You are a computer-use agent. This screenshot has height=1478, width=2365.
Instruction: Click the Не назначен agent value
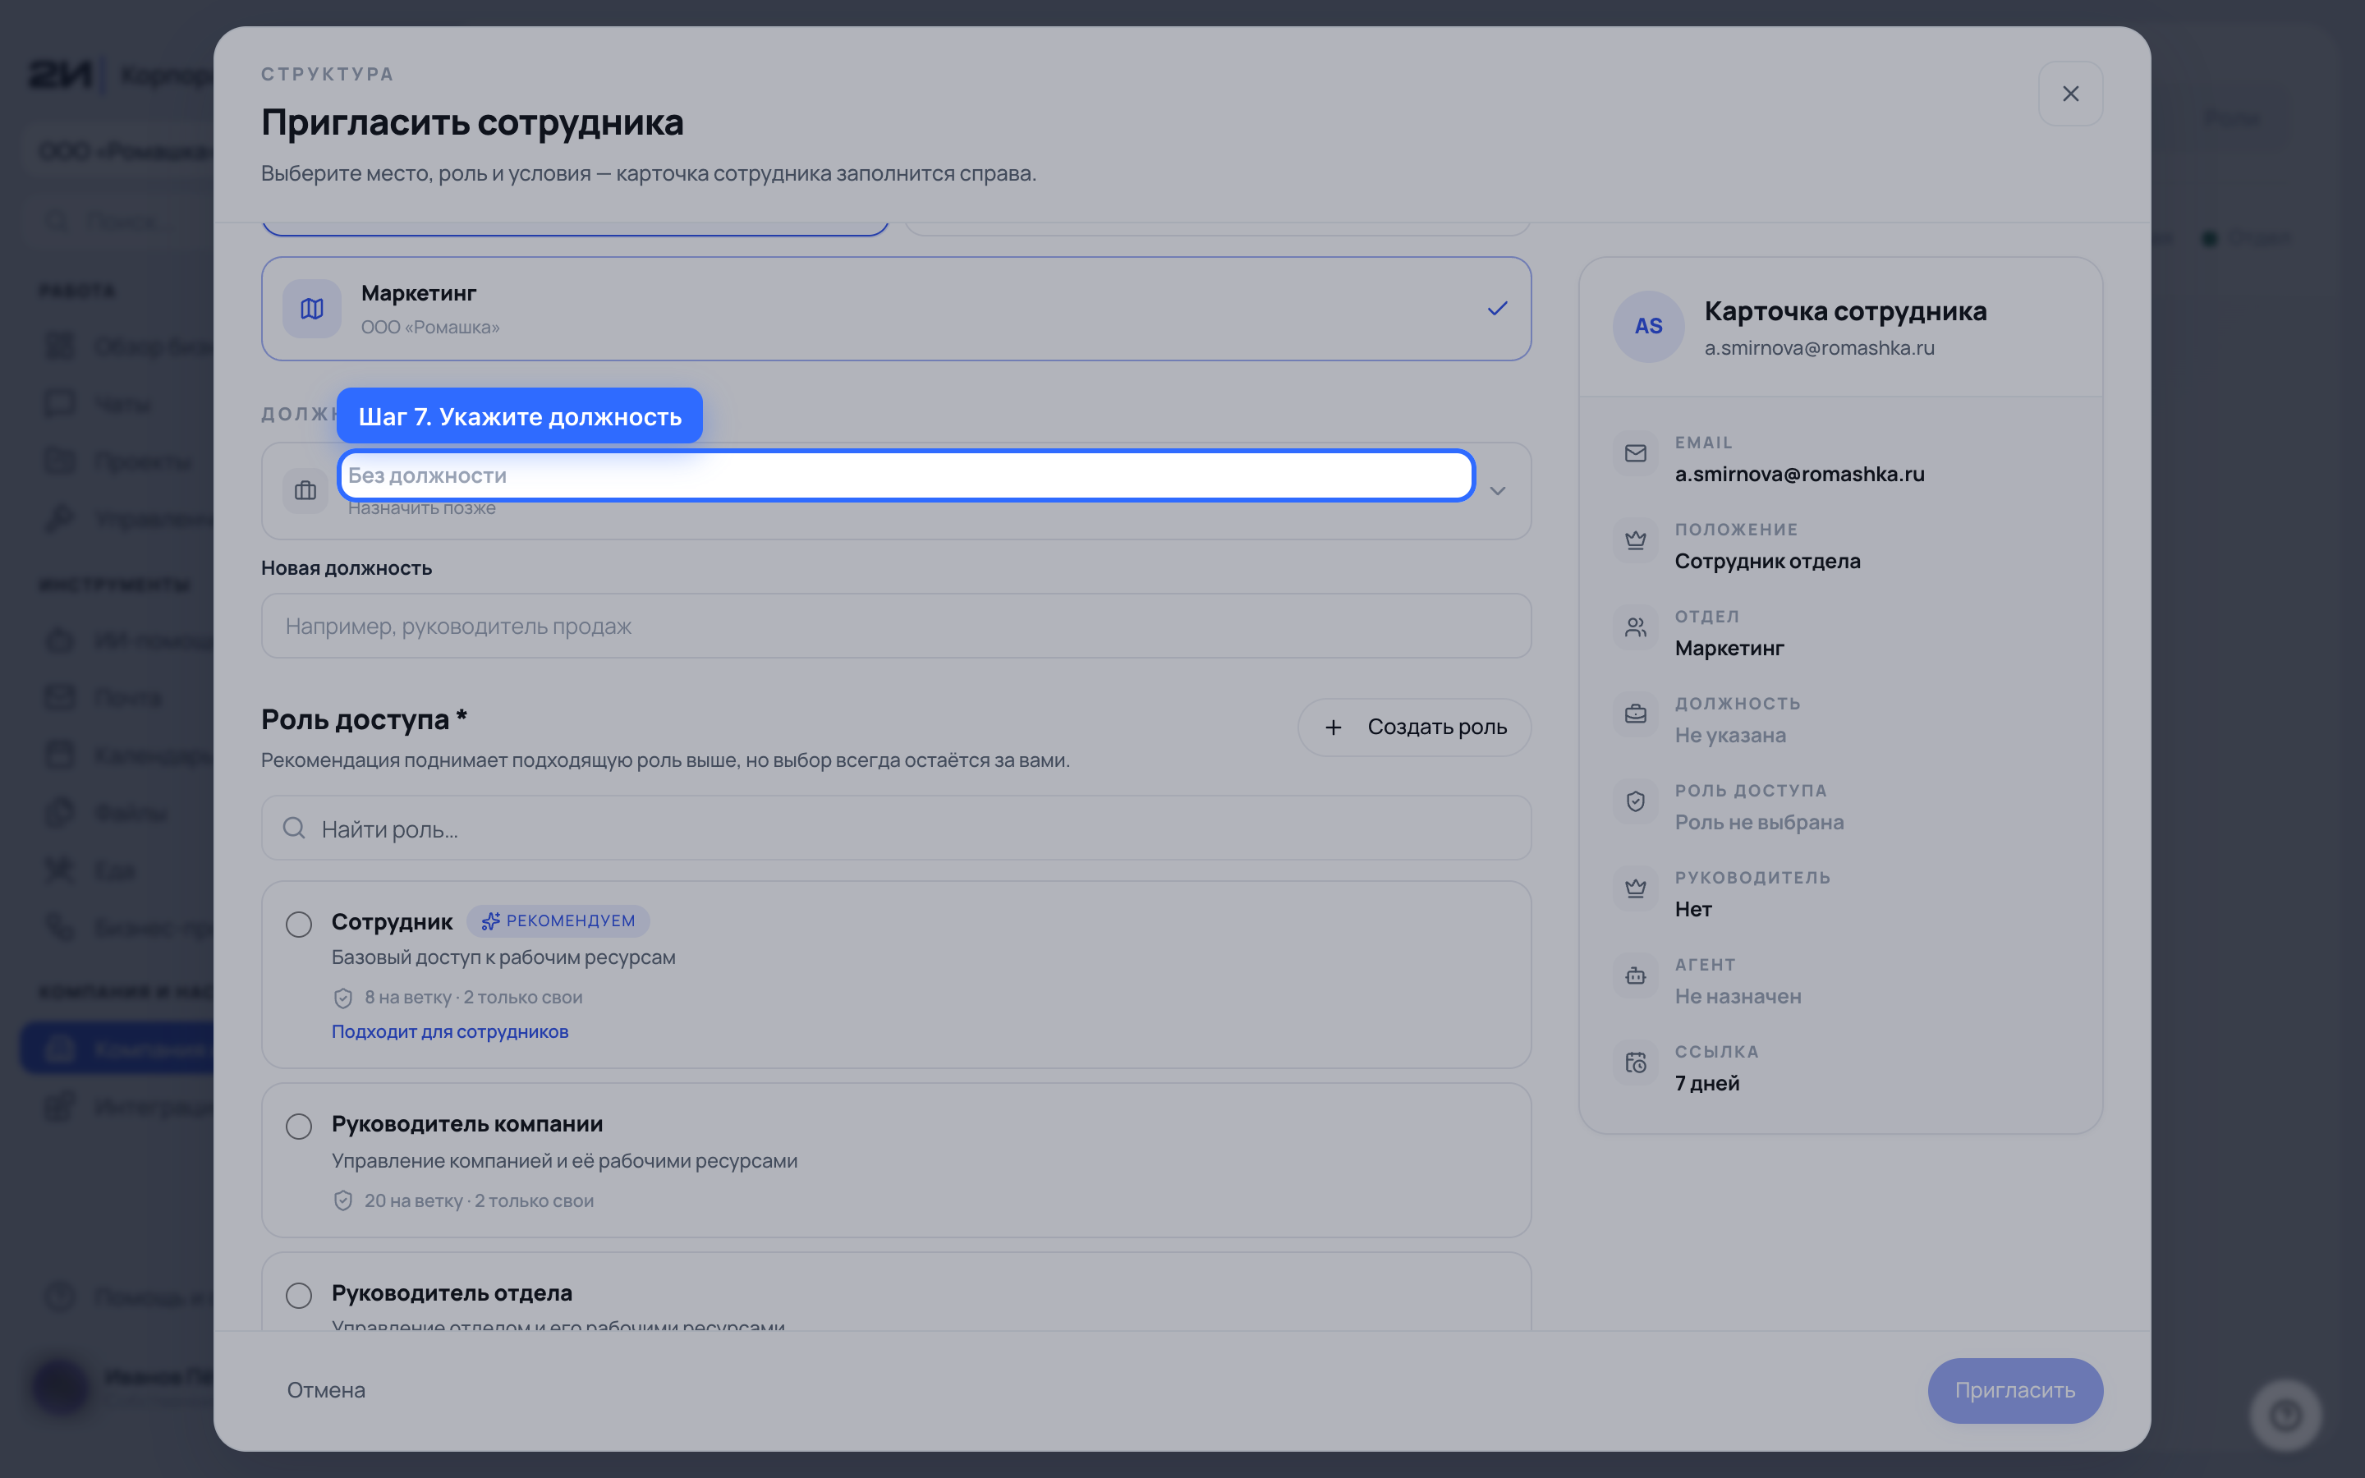tap(1738, 996)
